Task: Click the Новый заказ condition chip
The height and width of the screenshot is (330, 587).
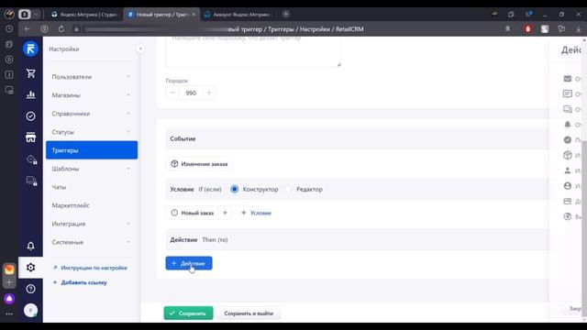Action: [193, 213]
